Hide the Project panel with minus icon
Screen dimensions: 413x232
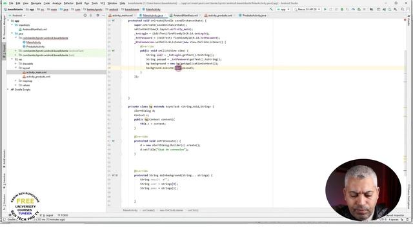coord(103,15)
